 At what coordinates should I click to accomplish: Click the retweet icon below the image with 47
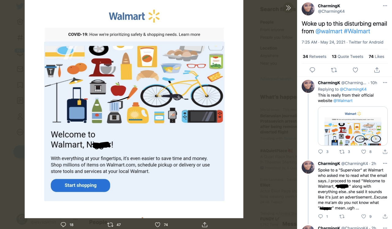point(110,224)
